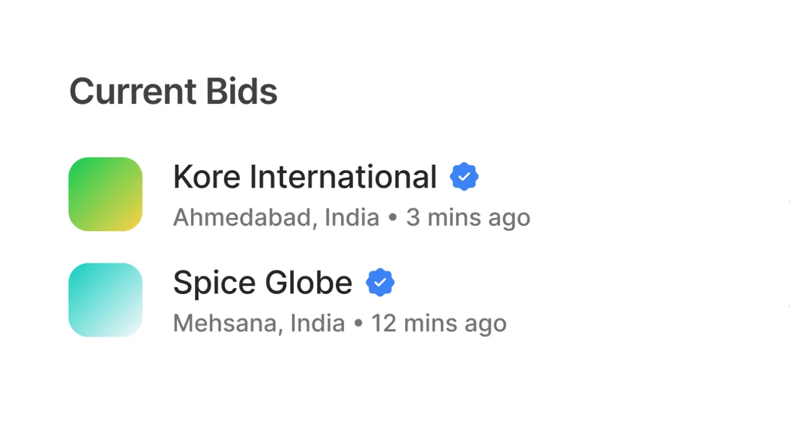This screenshot has width=790, height=430.
Task: Click "ago" in Kore International's timestamp
Action: (x=509, y=219)
